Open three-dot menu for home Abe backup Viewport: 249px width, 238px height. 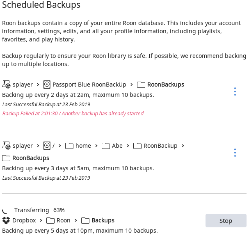235,153
